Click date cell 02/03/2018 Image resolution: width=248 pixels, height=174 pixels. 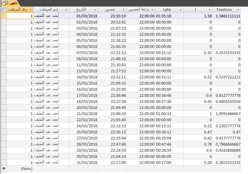[83, 22]
